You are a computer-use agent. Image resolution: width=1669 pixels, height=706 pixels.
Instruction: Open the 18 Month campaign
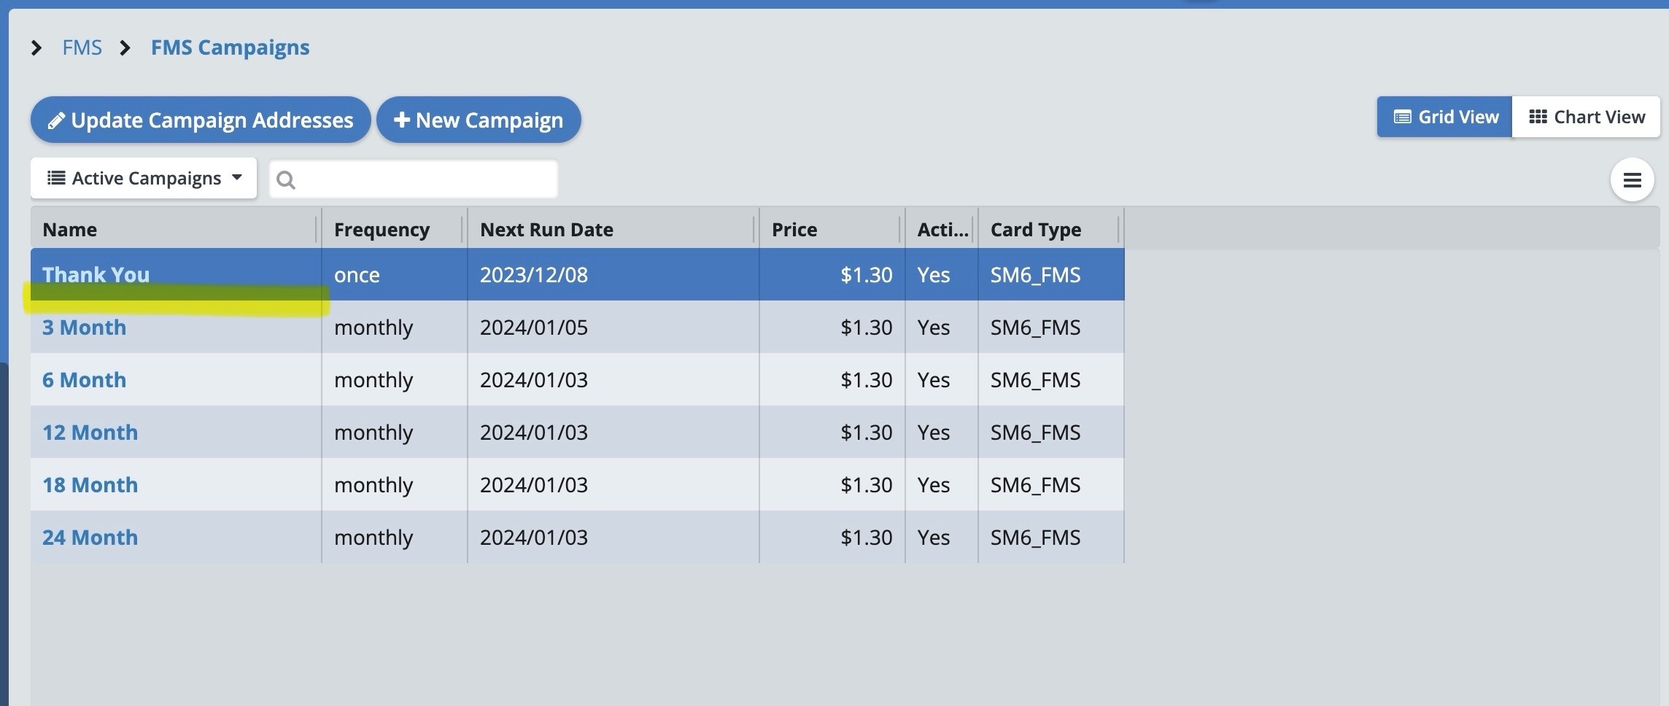[x=90, y=485]
